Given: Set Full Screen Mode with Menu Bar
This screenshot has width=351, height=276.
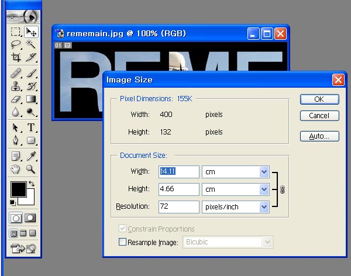Looking at the screenshot, I should 23,233.
